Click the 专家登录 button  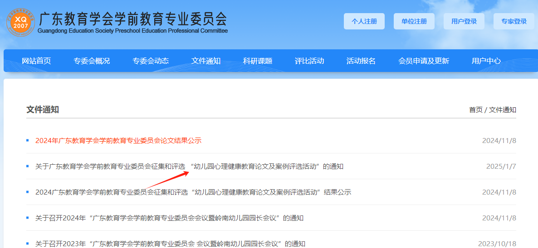coord(514,21)
